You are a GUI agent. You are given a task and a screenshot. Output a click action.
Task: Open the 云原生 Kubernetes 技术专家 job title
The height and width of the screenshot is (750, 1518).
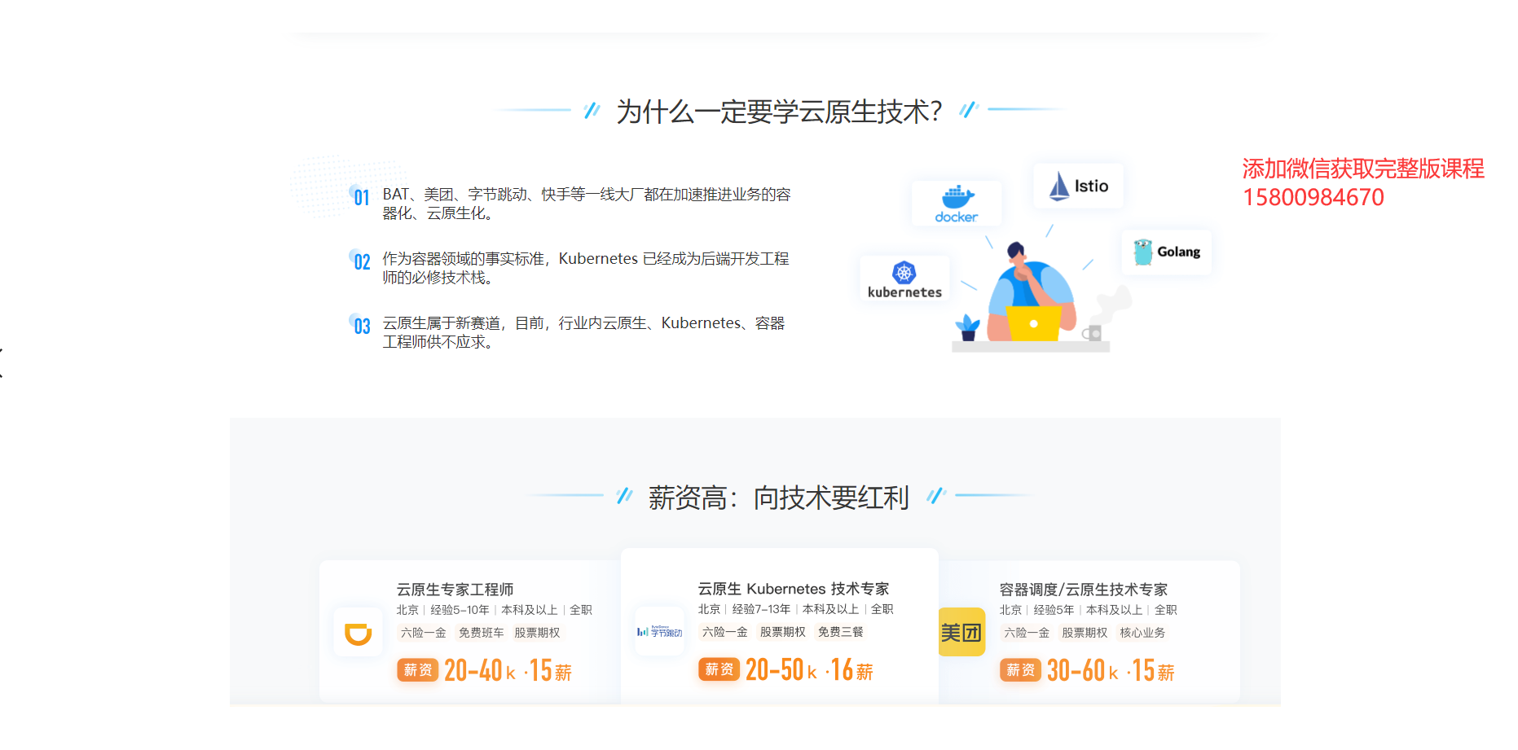(794, 589)
